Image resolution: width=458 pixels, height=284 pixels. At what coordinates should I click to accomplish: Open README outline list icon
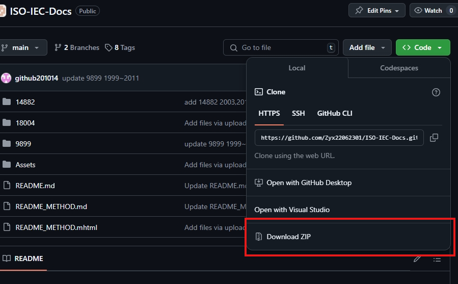coord(437,260)
